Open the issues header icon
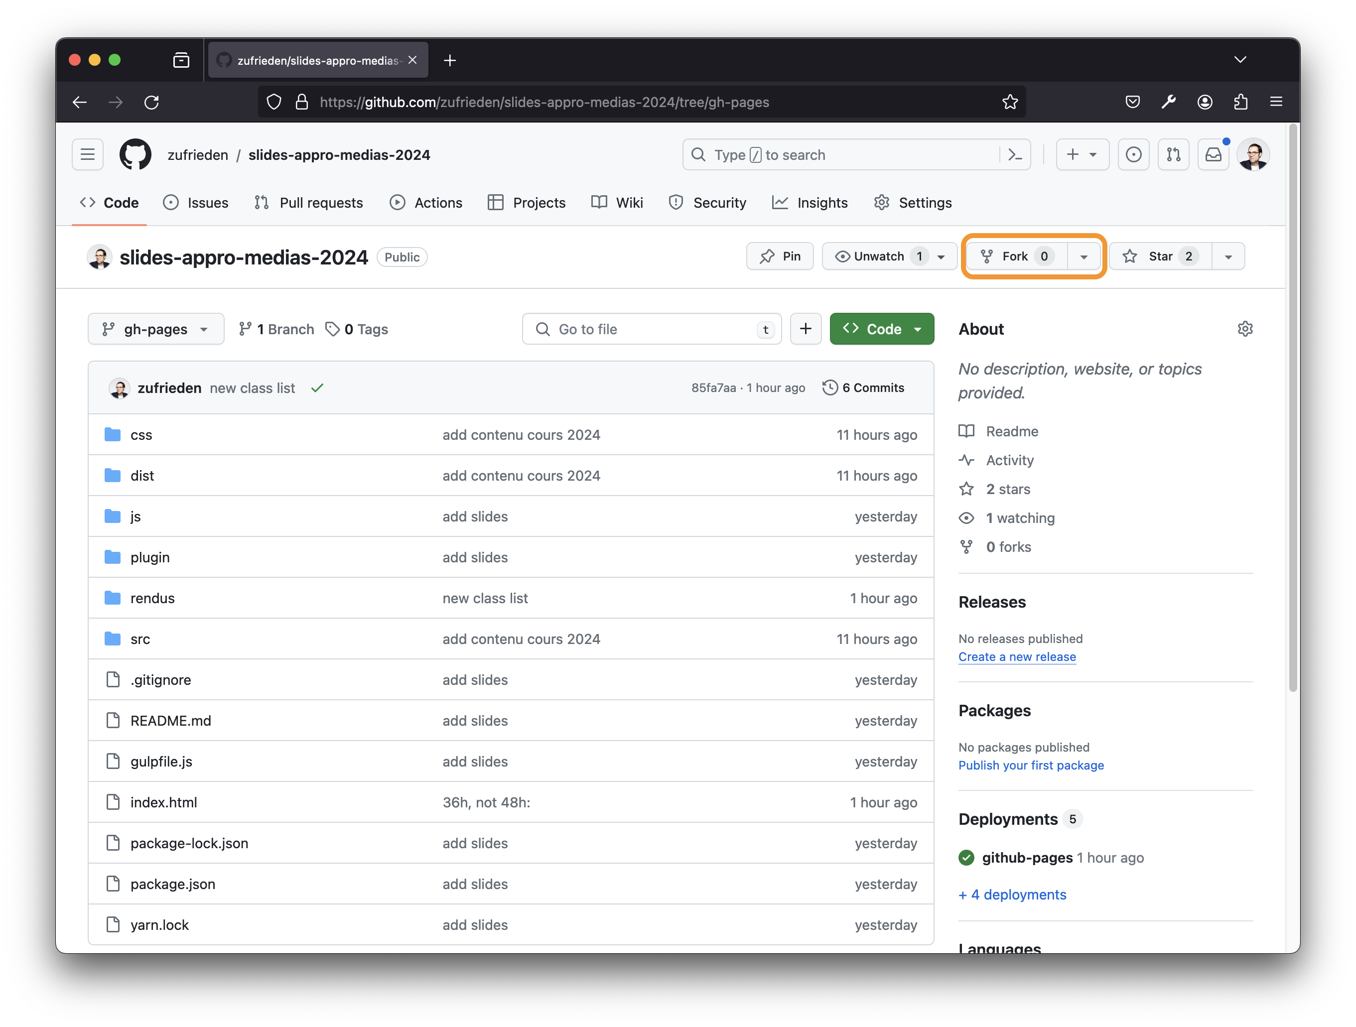Image resolution: width=1356 pixels, height=1027 pixels. coord(1133,154)
